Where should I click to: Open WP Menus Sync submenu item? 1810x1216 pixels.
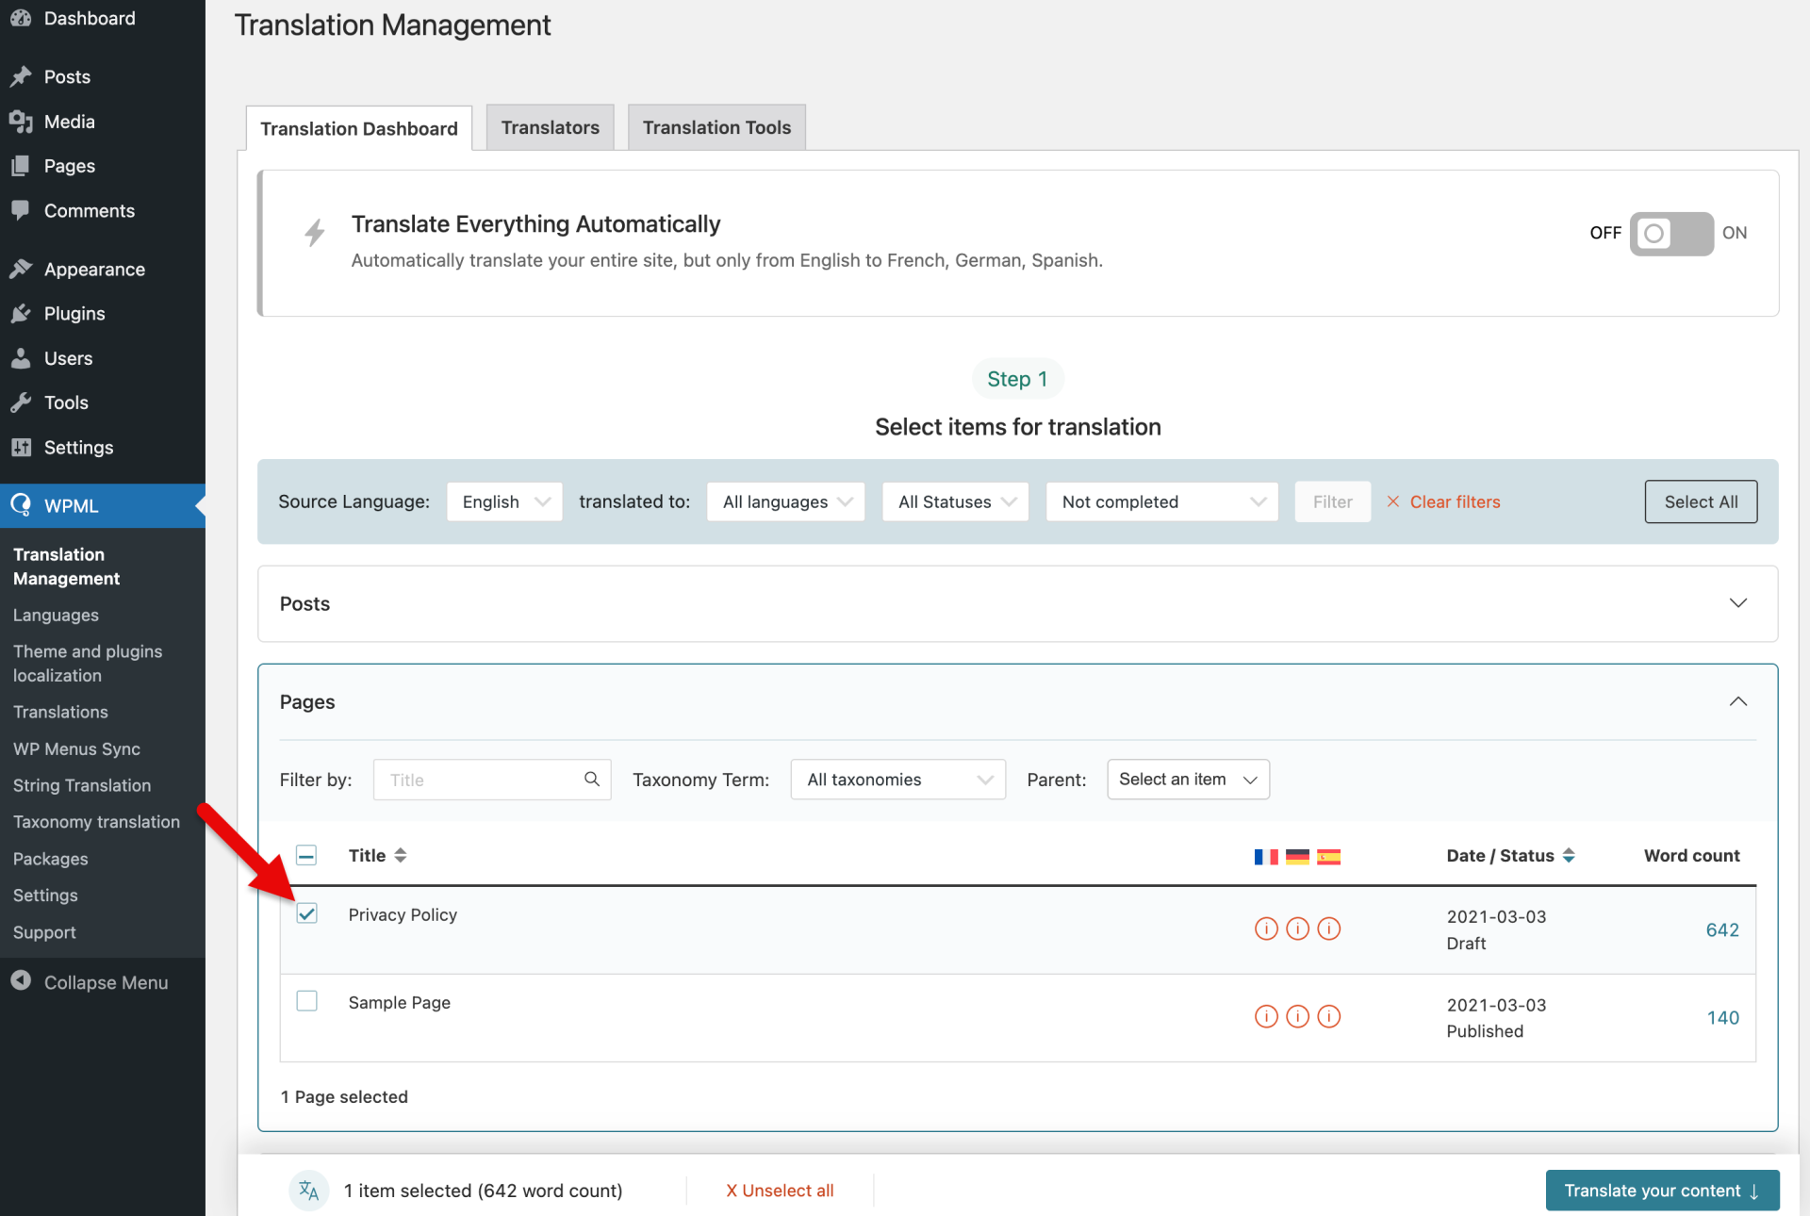[76, 748]
